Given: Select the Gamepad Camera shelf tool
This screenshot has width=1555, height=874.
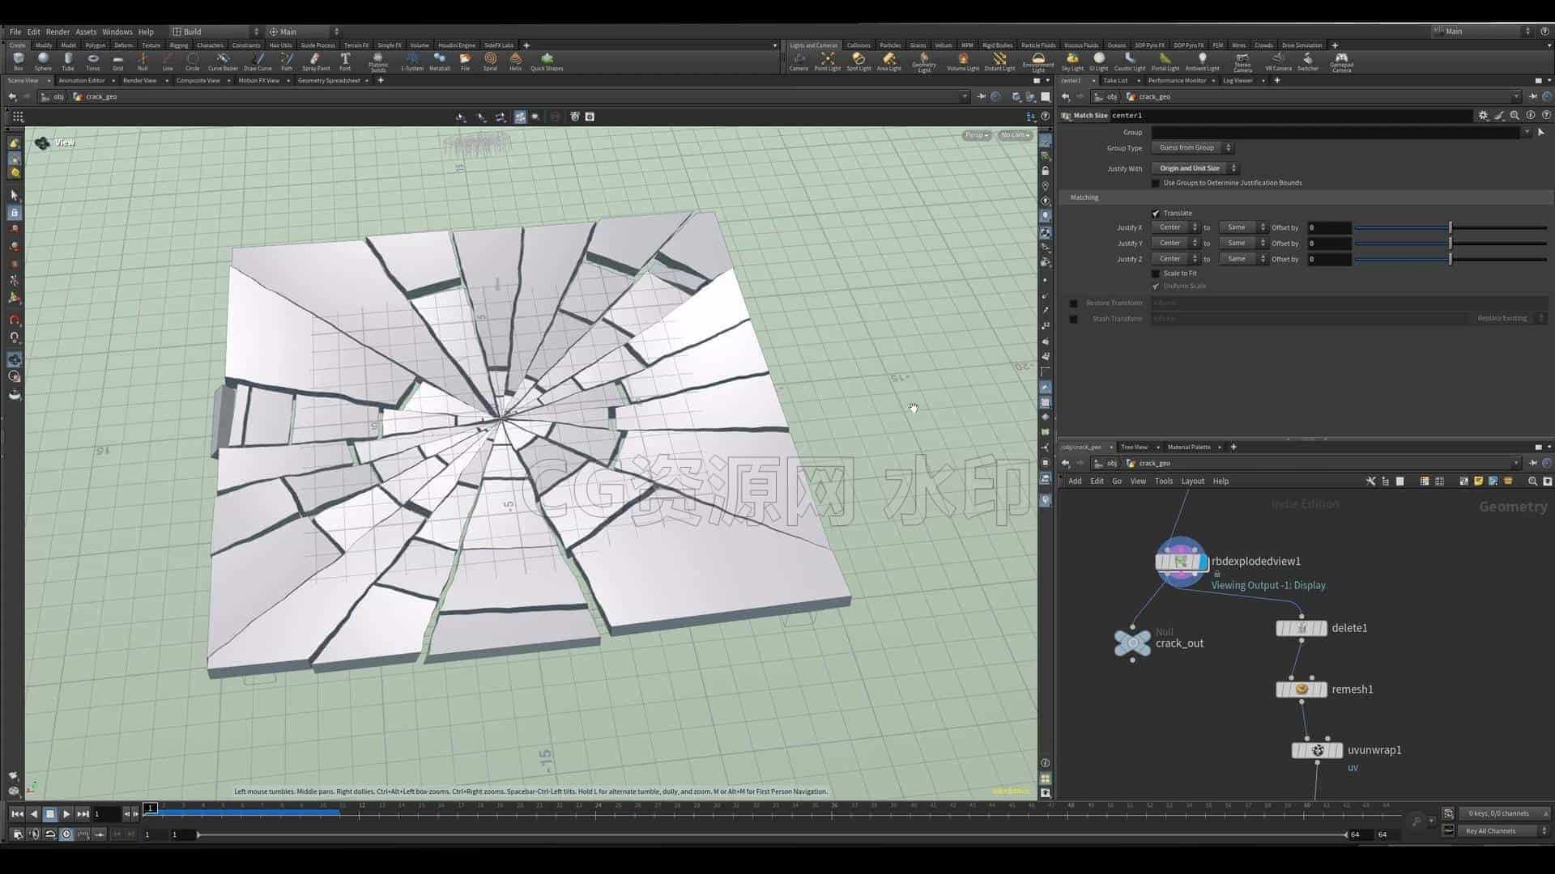Looking at the screenshot, I should coord(1341,62).
